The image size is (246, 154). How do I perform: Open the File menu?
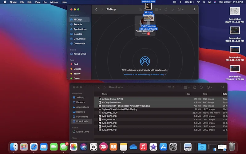coord(22,2)
